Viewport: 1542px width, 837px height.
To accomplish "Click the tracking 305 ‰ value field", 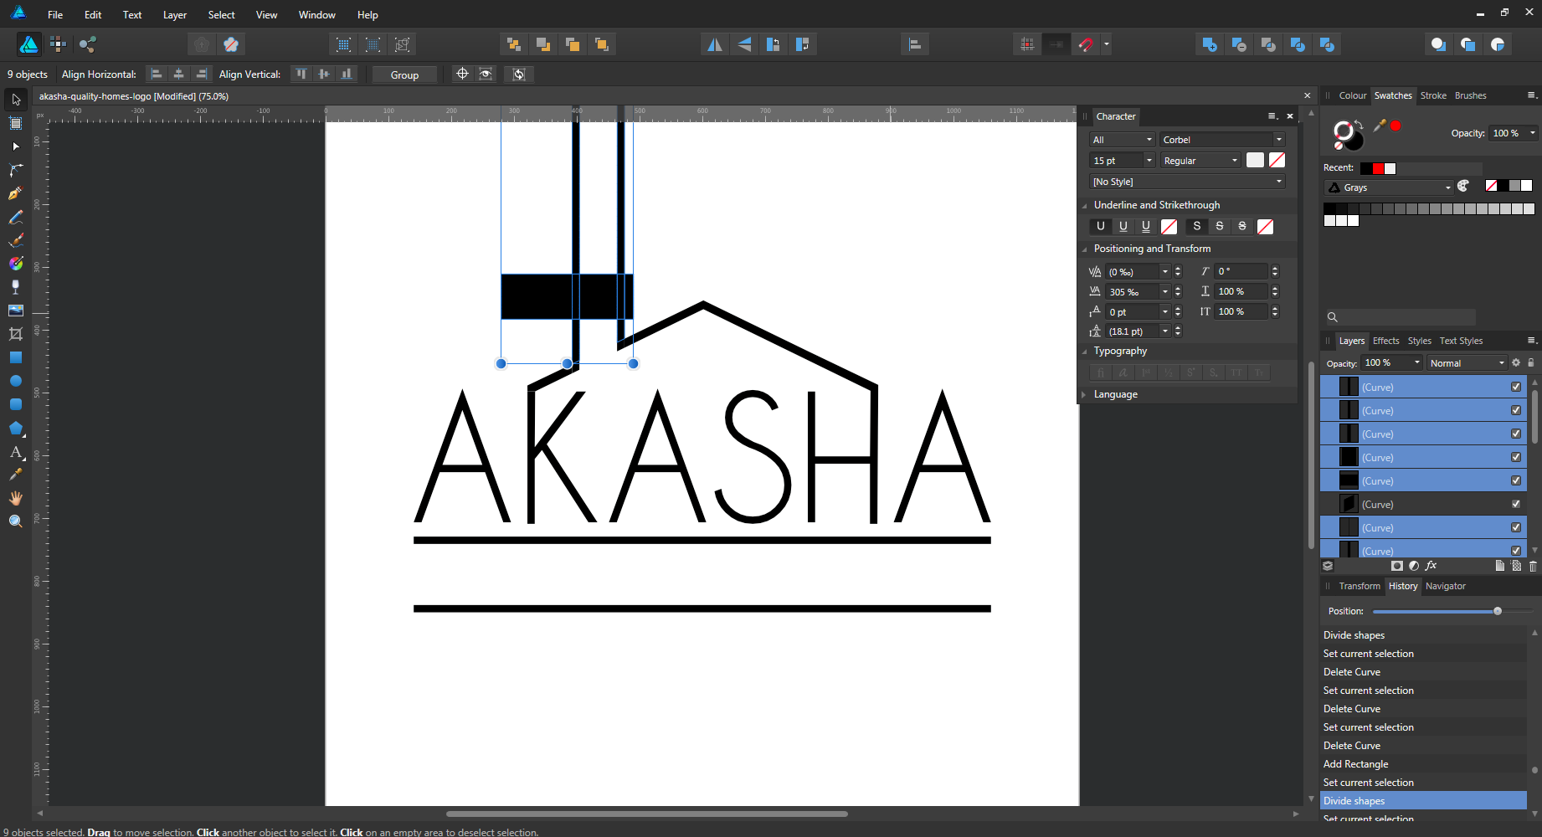I will click(x=1133, y=291).
